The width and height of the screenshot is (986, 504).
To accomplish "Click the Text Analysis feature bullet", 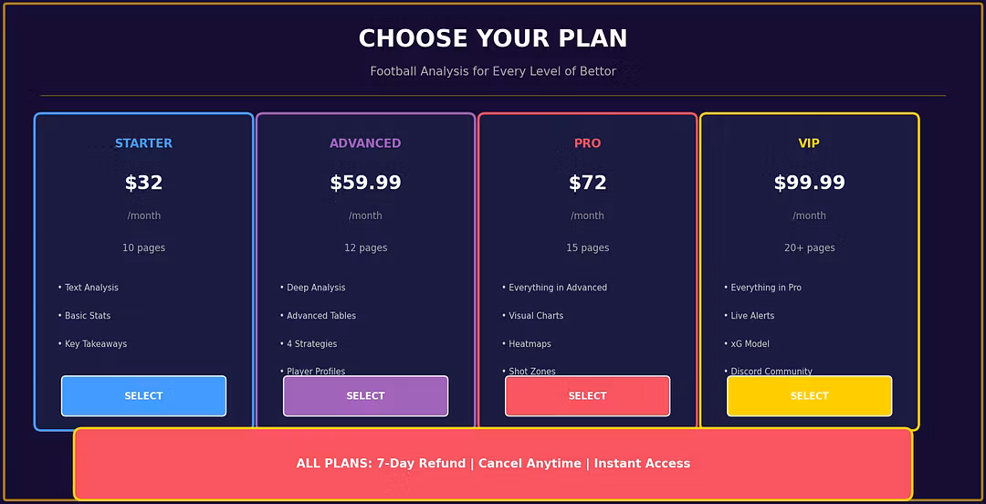I will (88, 288).
